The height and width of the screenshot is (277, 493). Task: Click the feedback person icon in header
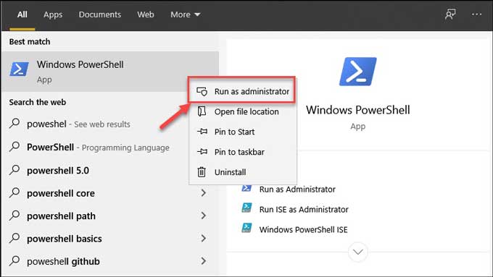pyautogui.click(x=450, y=14)
